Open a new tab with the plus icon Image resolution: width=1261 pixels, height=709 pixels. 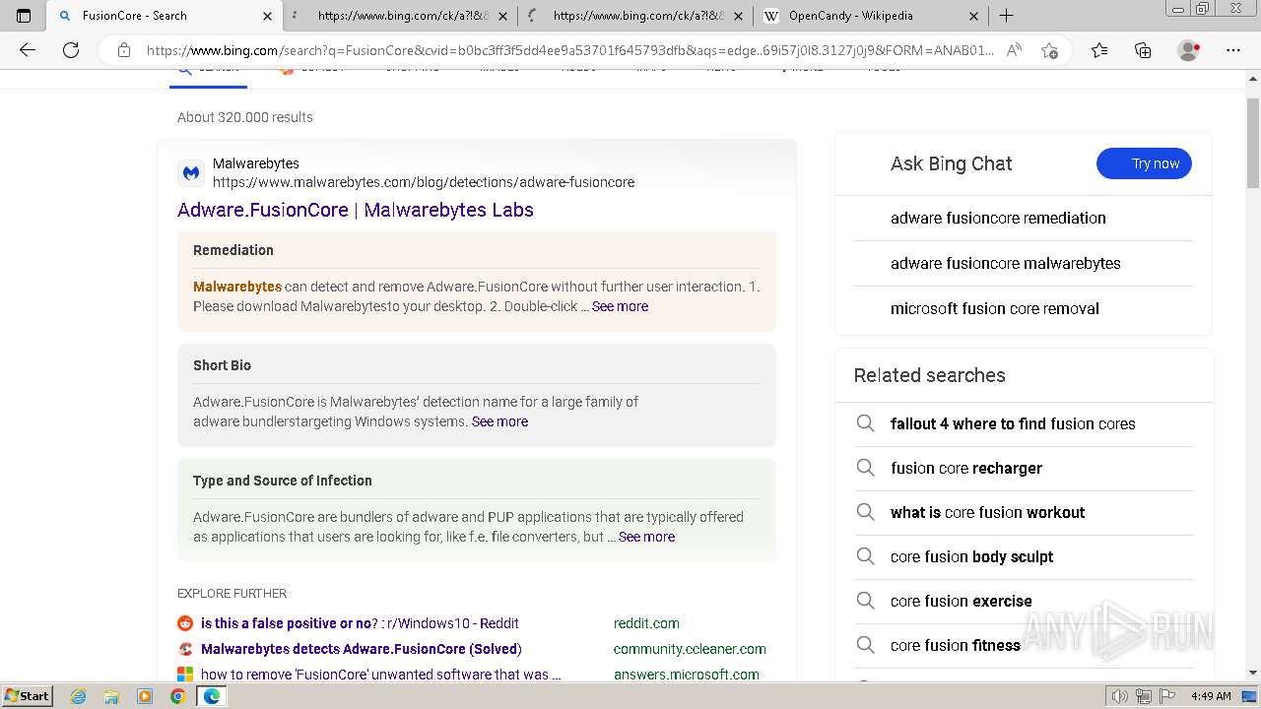[x=1006, y=16]
